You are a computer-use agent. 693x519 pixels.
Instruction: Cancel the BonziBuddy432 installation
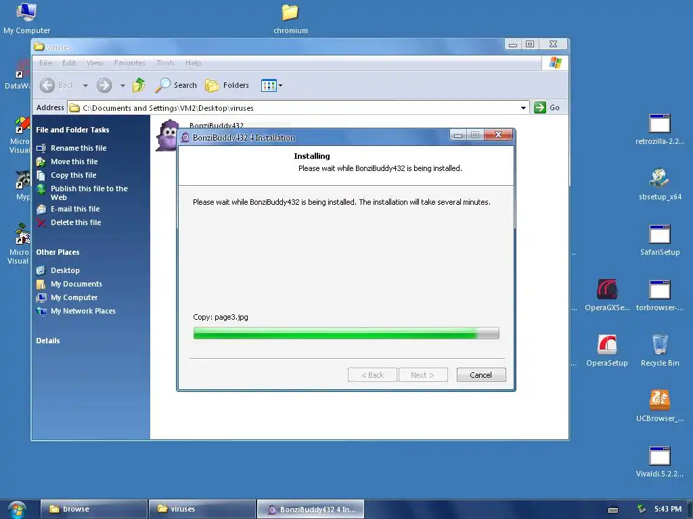[481, 374]
